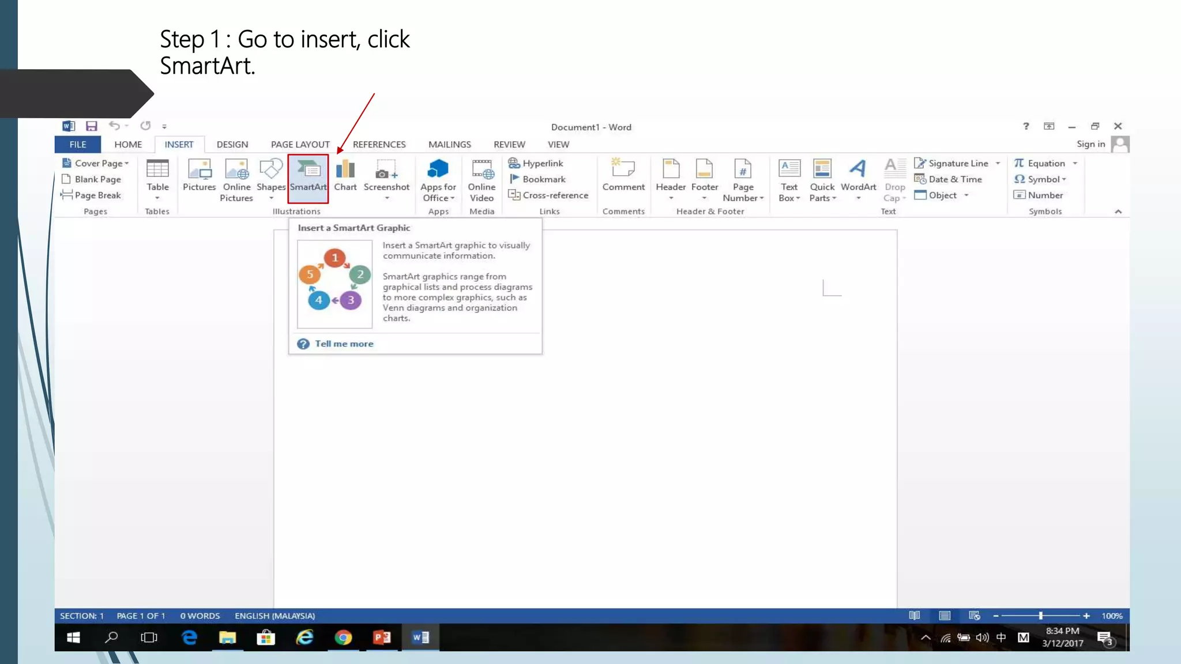Click the Bookmark command
This screenshot has height=664, width=1181.
click(537, 179)
